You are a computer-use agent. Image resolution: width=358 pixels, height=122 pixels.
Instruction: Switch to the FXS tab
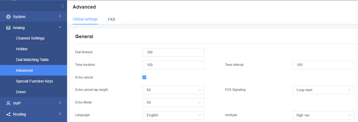(111, 19)
